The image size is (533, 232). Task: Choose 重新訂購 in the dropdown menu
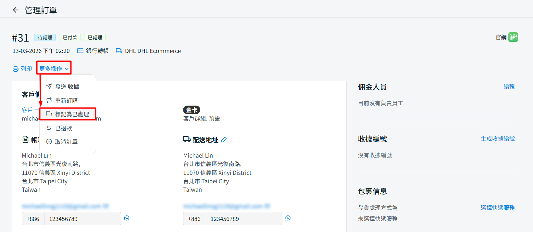[66, 100]
